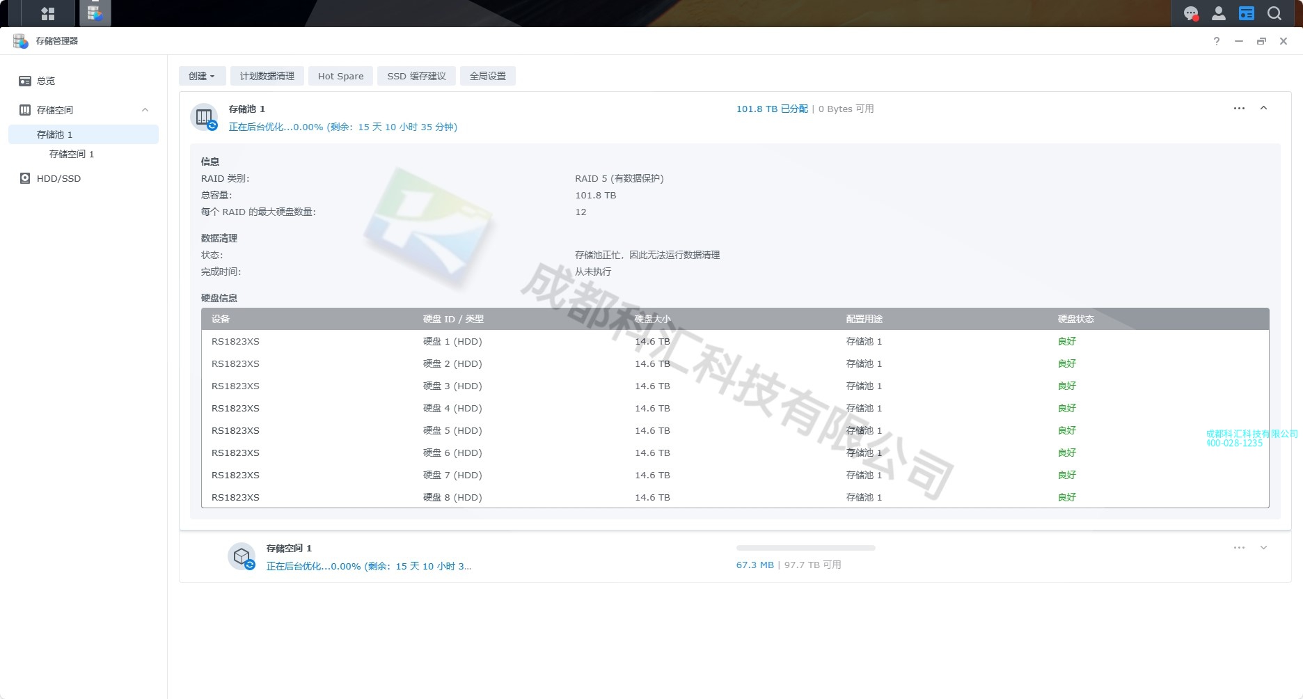The image size is (1303, 699).
Task: Select the 硬盘 3 (HDD) cell
Action: (452, 386)
